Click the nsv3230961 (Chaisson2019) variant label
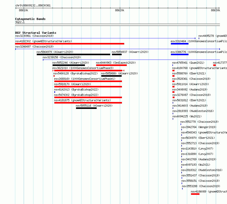 pyautogui.click(x=34, y=36)
